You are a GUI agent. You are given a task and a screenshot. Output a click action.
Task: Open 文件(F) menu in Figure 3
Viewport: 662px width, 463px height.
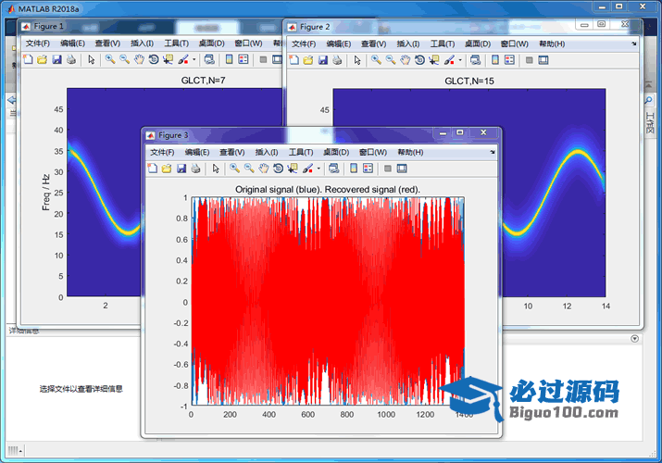pyautogui.click(x=162, y=152)
